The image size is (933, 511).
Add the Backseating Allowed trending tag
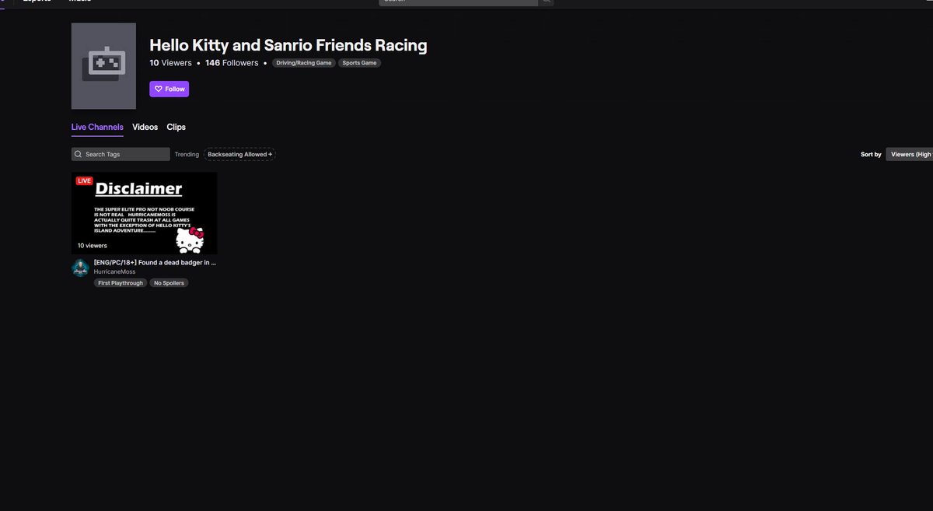coord(239,154)
